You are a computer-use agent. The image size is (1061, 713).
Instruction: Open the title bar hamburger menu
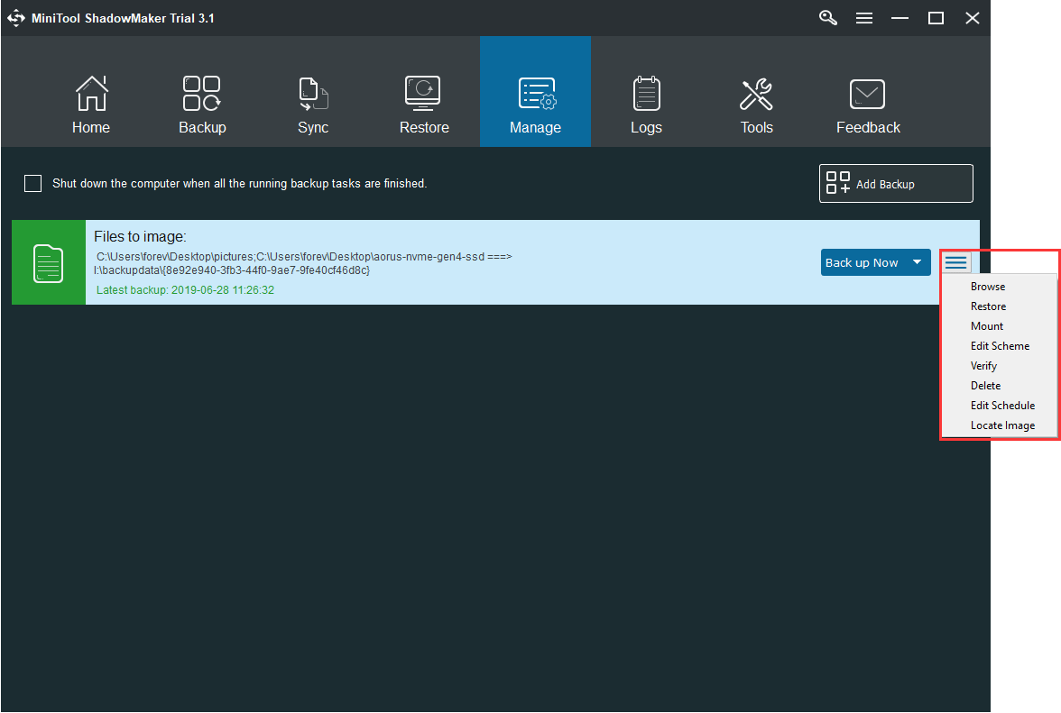tap(864, 18)
